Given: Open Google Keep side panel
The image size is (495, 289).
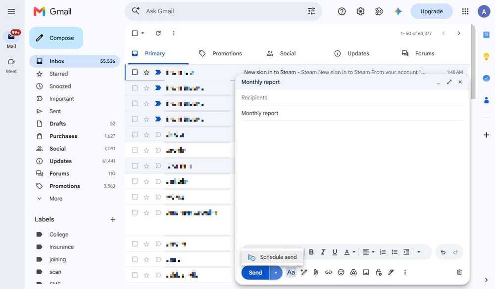Looking at the screenshot, I should (486, 56).
